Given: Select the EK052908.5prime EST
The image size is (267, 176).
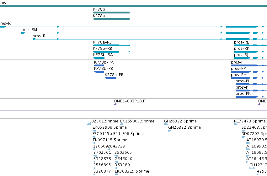Looking at the screenshot, I should click(x=94, y=131).
